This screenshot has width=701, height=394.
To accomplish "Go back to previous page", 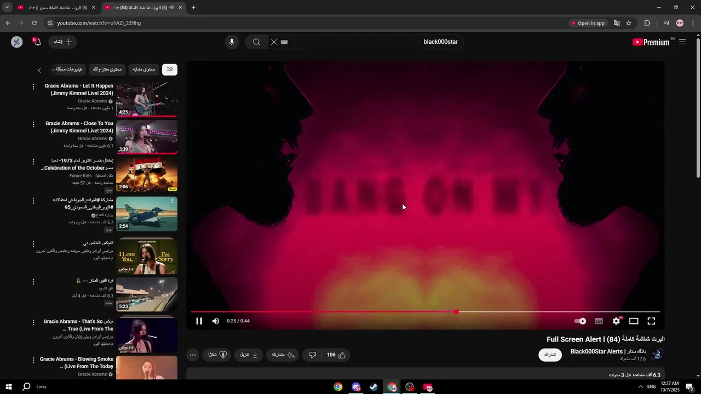I will (8, 23).
